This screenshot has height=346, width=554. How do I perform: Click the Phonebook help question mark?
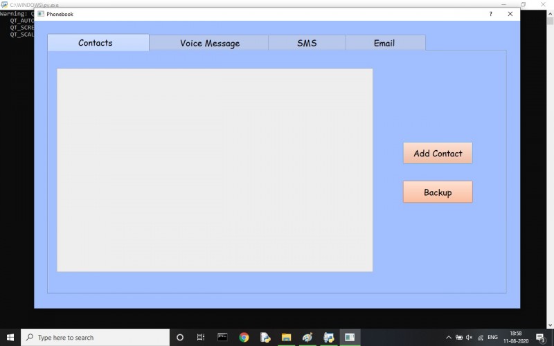click(491, 14)
